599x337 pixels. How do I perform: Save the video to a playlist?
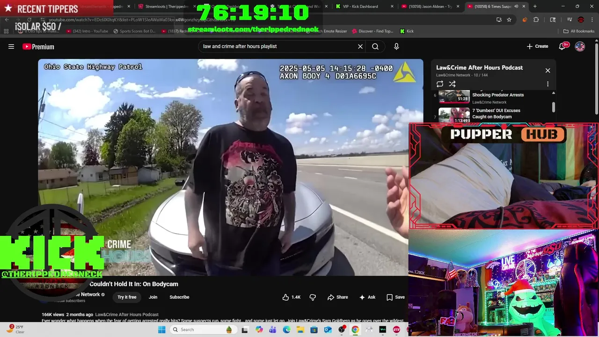coord(395,297)
